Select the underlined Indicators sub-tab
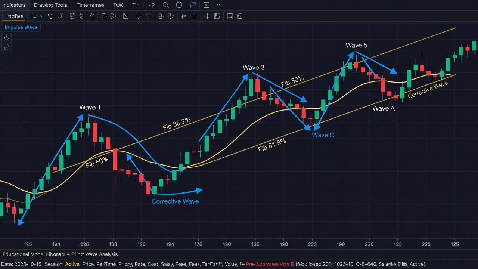Viewport: 478px width, 269px height. pyautogui.click(x=15, y=16)
